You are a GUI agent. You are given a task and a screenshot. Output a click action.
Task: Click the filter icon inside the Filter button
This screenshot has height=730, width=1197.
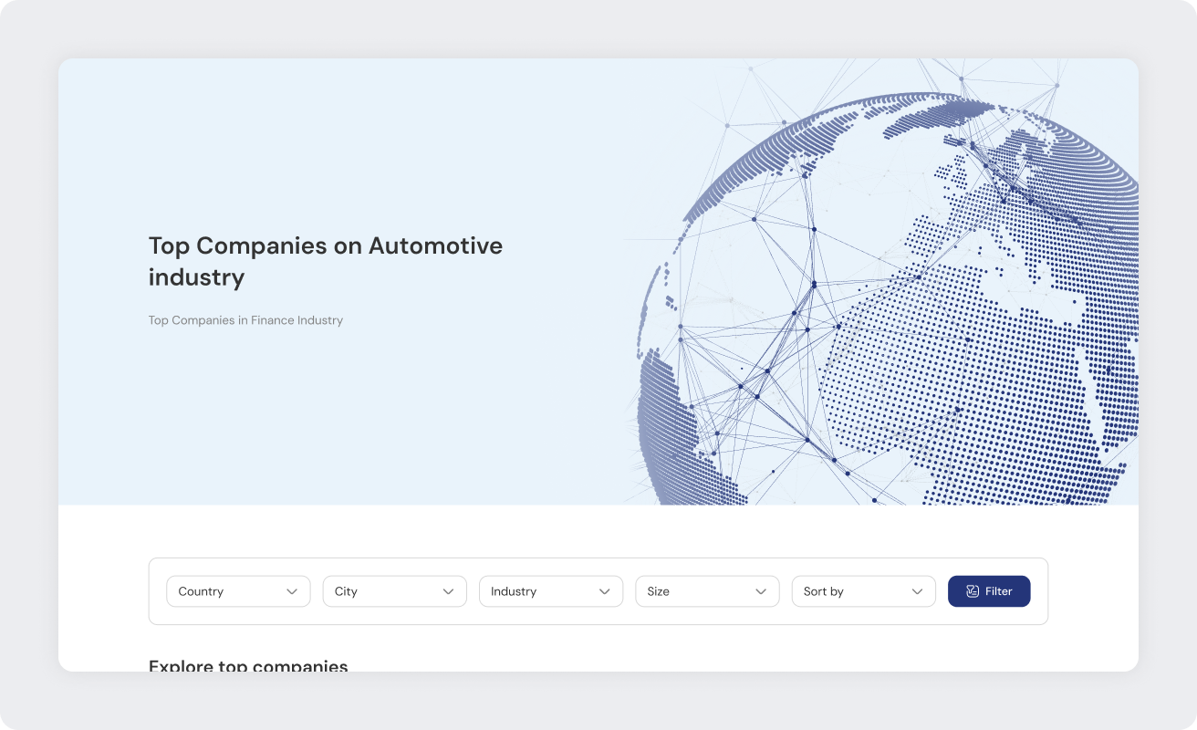coord(973,591)
